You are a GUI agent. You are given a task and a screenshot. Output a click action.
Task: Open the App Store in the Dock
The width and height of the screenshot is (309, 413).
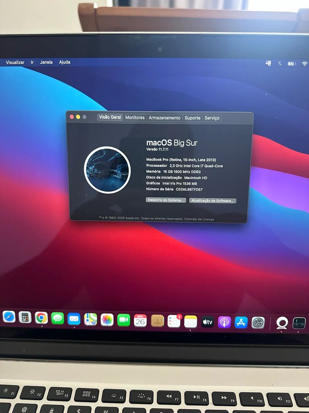coord(241,322)
